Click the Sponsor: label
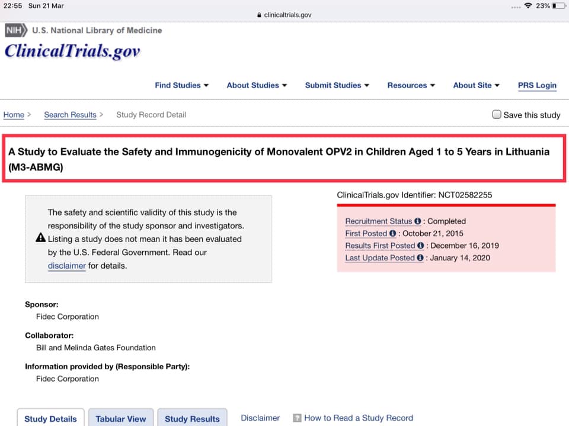The image size is (569, 426). click(x=41, y=304)
